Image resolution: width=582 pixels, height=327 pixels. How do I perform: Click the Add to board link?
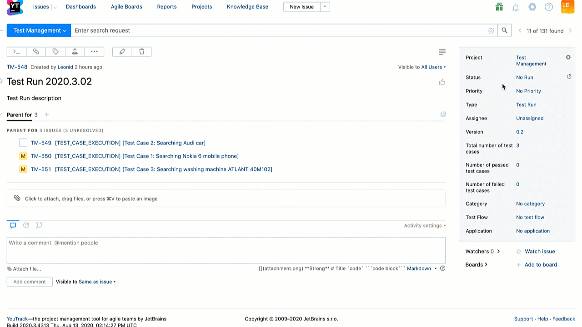[541, 265]
